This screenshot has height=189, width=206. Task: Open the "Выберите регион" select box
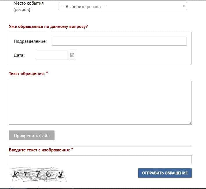click(x=122, y=6)
